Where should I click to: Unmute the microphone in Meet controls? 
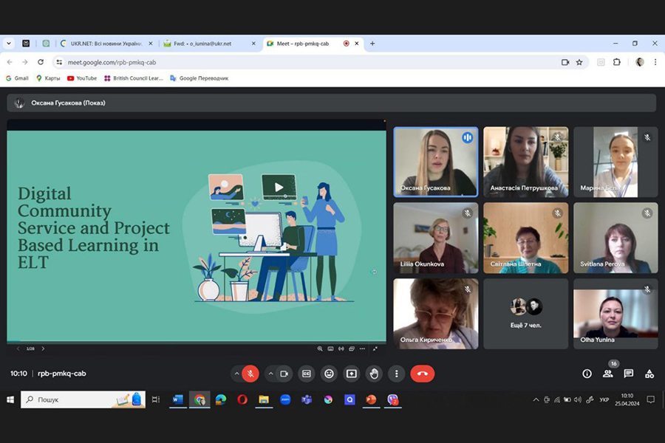pyautogui.click(x=250, y=374)
